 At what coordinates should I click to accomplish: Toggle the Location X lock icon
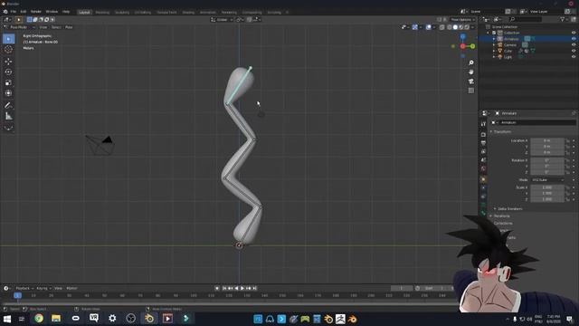(x=567, y=141)
